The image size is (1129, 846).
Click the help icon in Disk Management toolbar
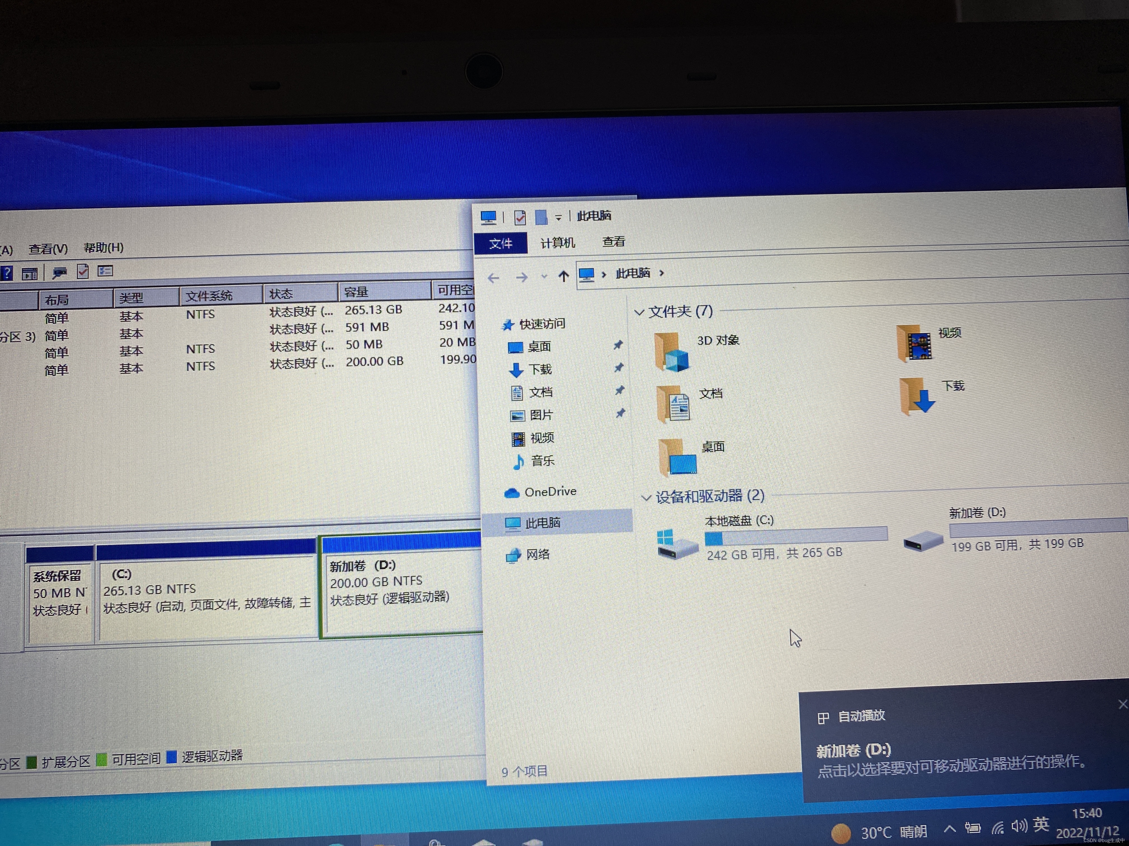[x=6, y=273]
